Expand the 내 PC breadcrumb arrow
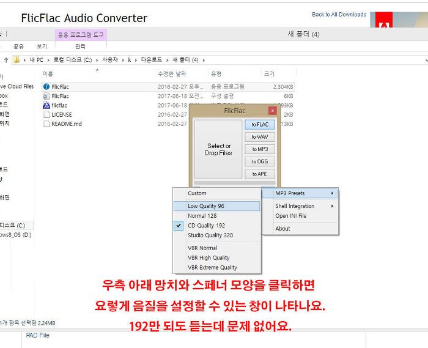The image size is (428, 348). (48, 60)
